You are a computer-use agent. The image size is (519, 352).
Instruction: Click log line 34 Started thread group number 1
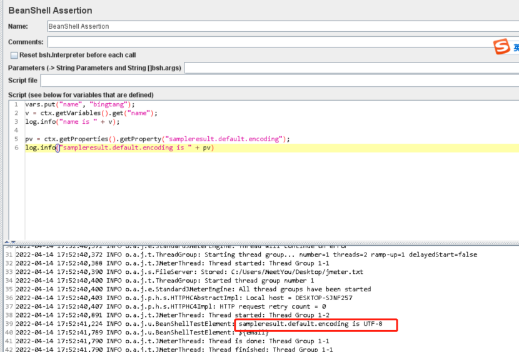pos(165,281)
